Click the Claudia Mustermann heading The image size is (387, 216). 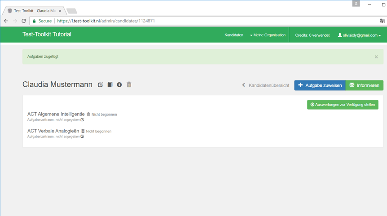pyautogui.click(x=57, y=85)
